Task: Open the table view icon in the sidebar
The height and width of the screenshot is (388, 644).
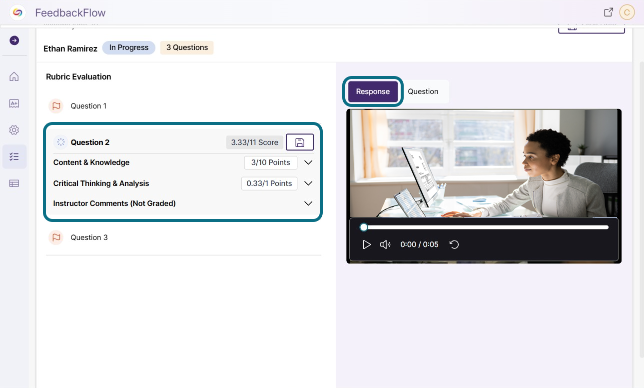Action: click(x=14, y=183)
